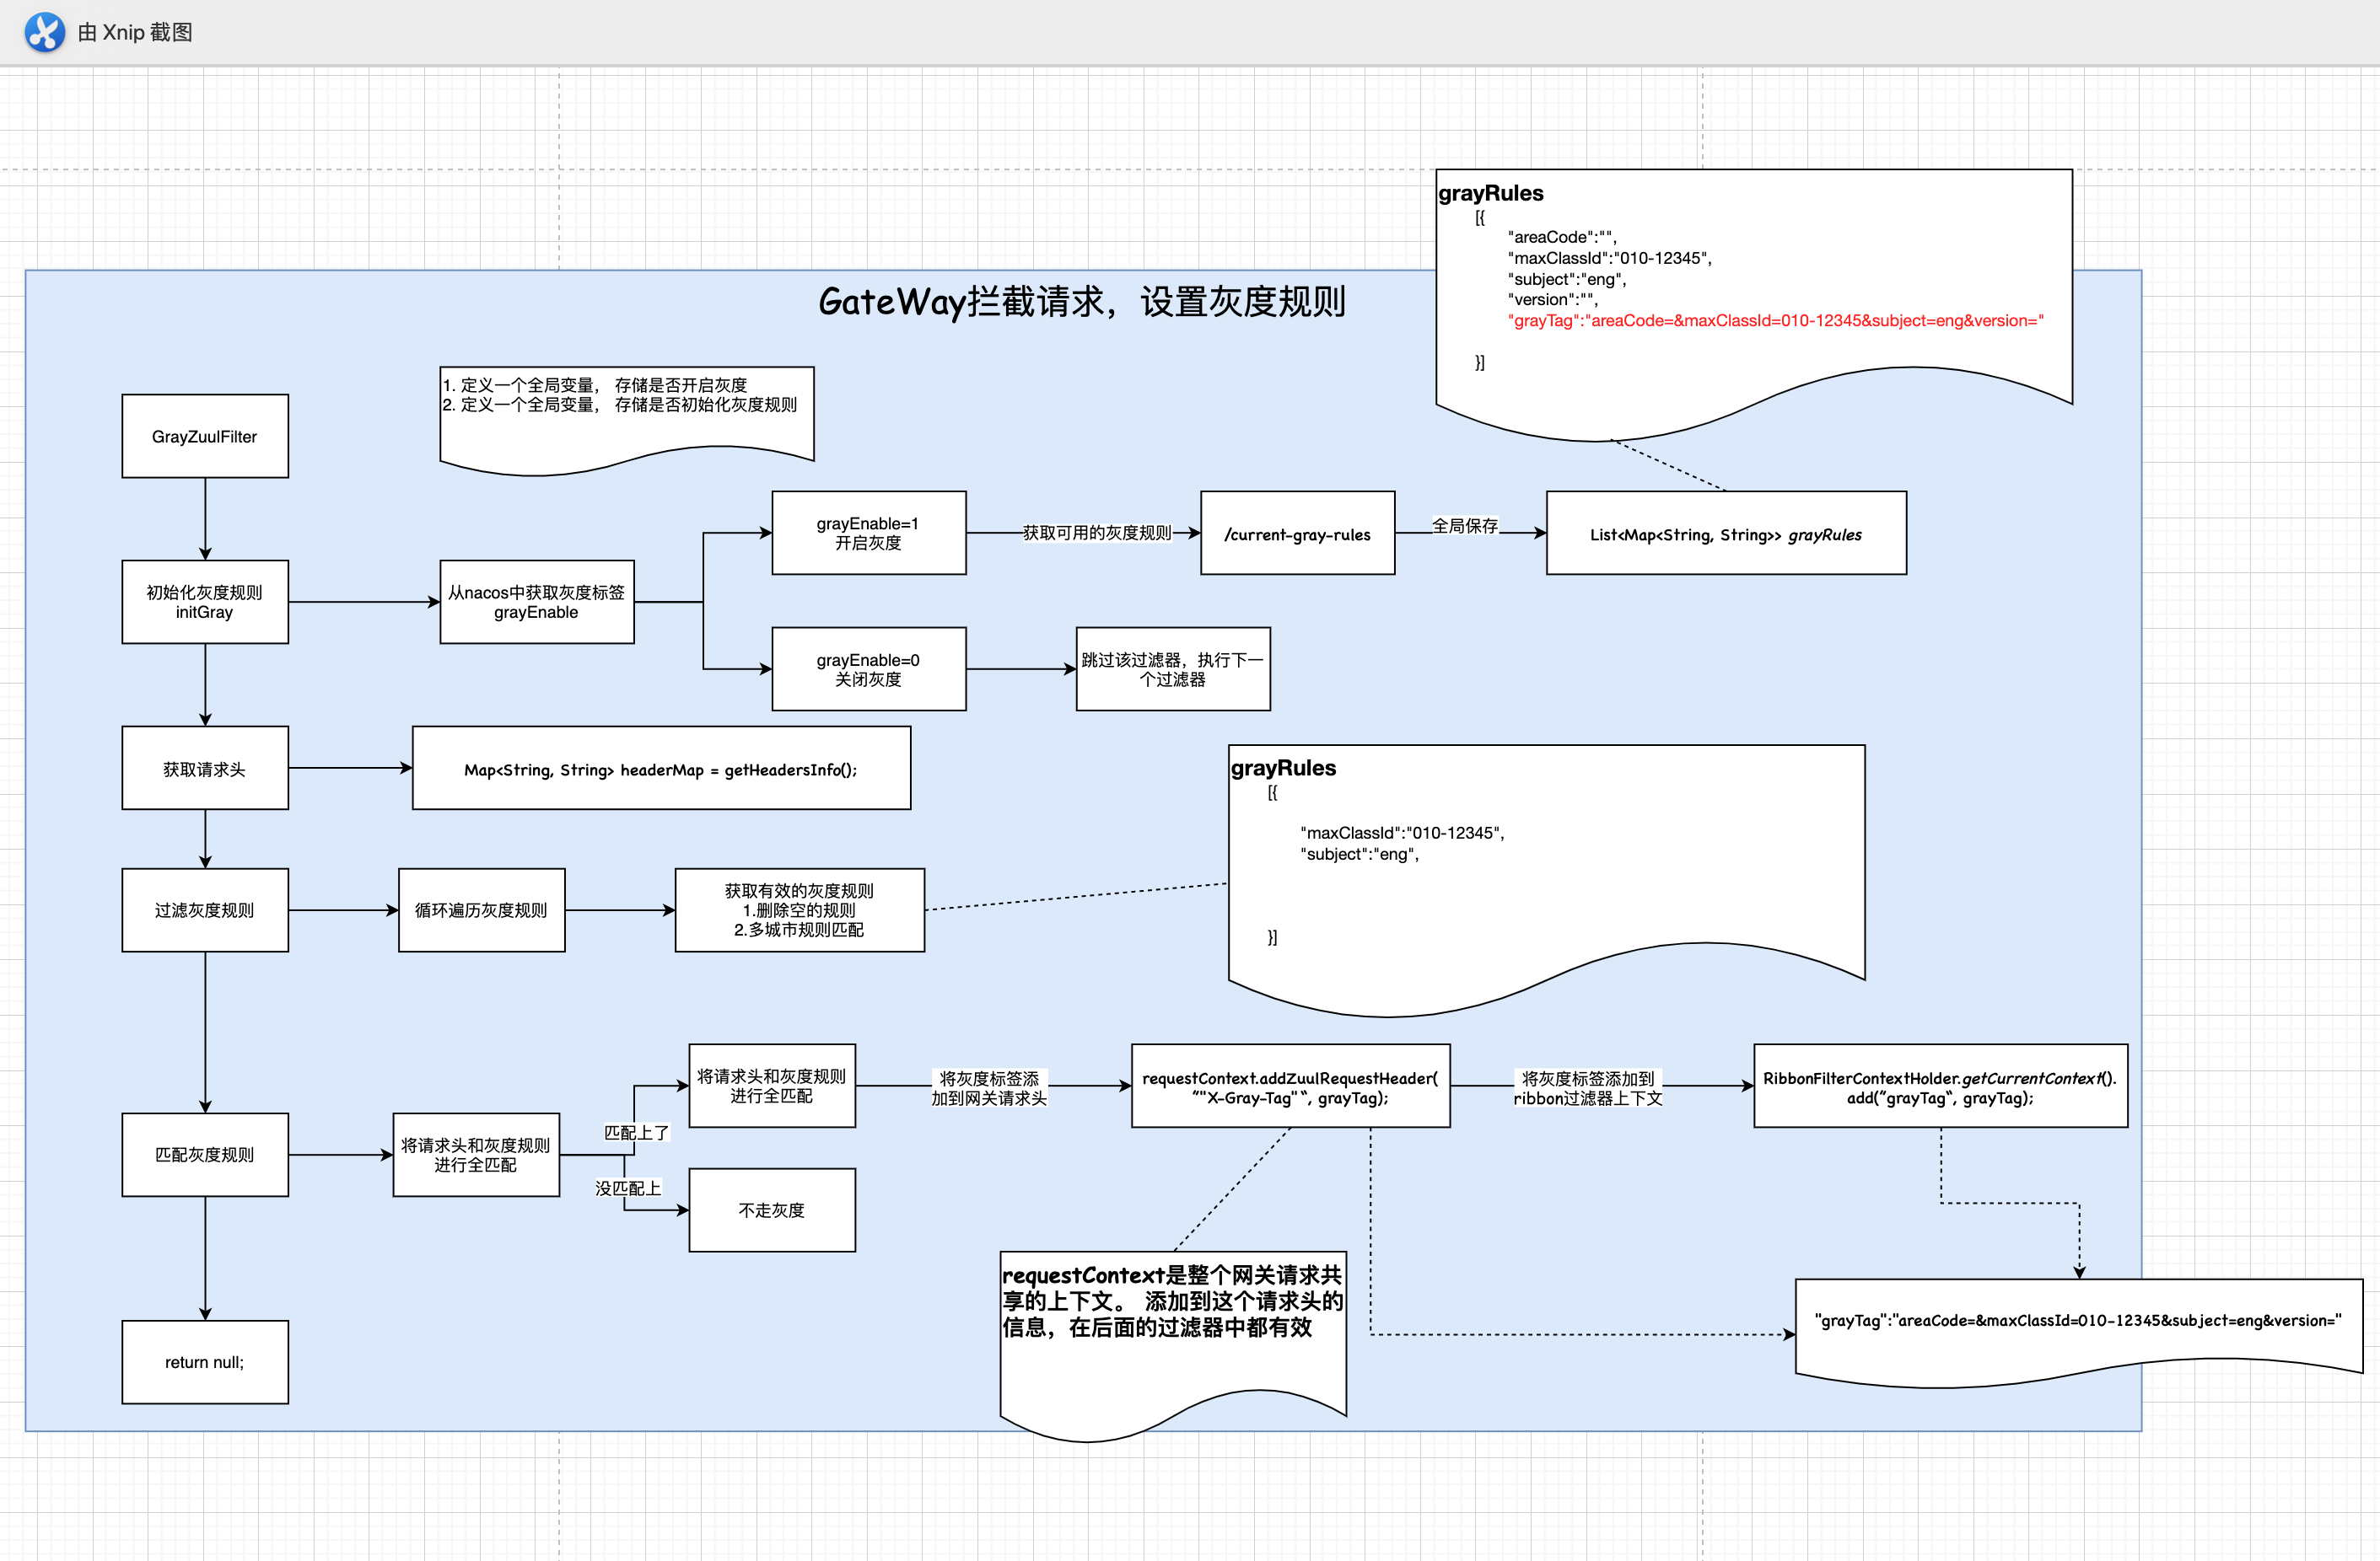Click the 不走灰度 box
2380x1561 pixels.
point(771,1210)
